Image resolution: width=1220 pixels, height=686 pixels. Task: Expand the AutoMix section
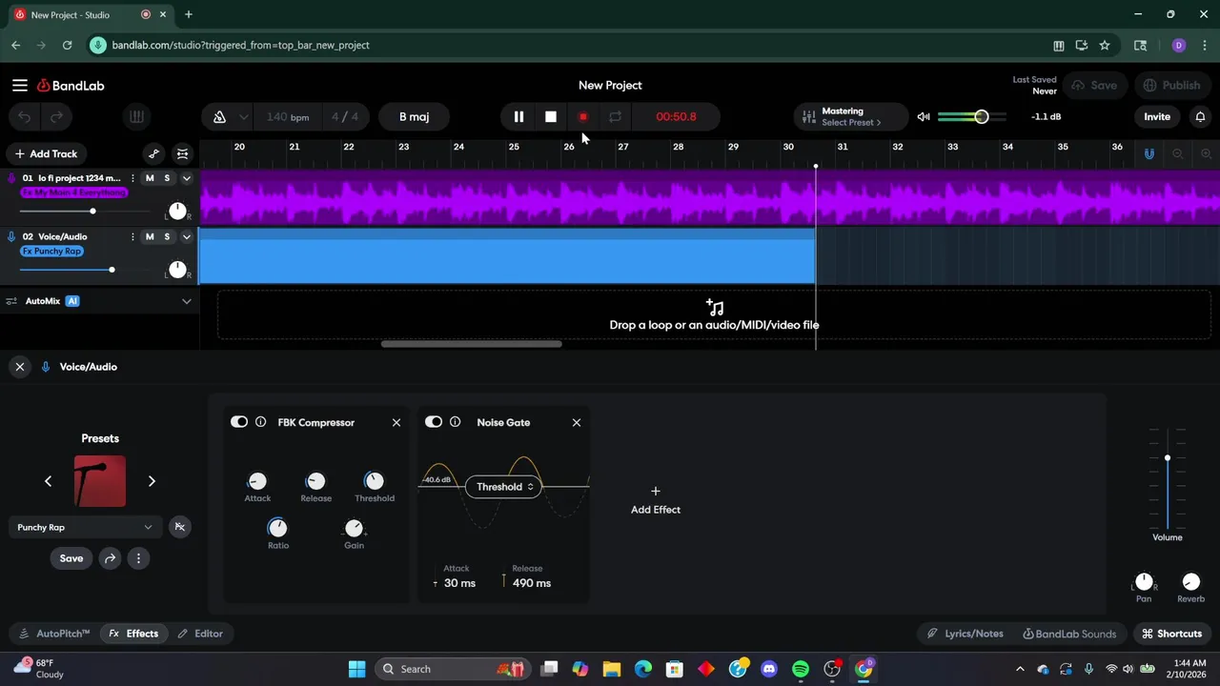coord(187,301)
